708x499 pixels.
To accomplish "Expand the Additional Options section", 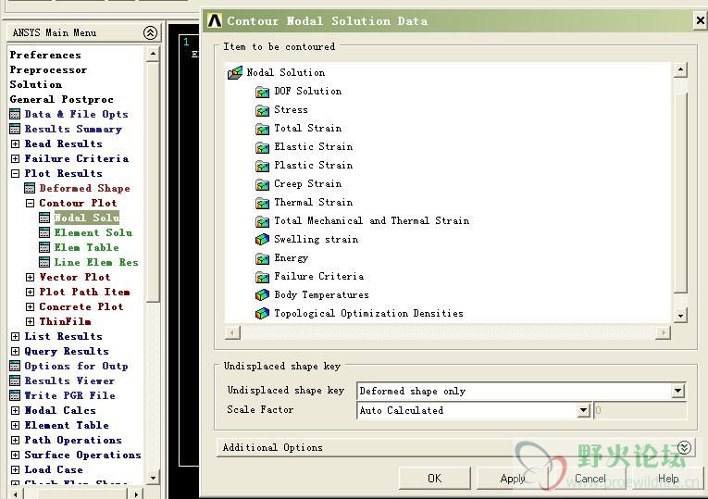I will point(684,447).
